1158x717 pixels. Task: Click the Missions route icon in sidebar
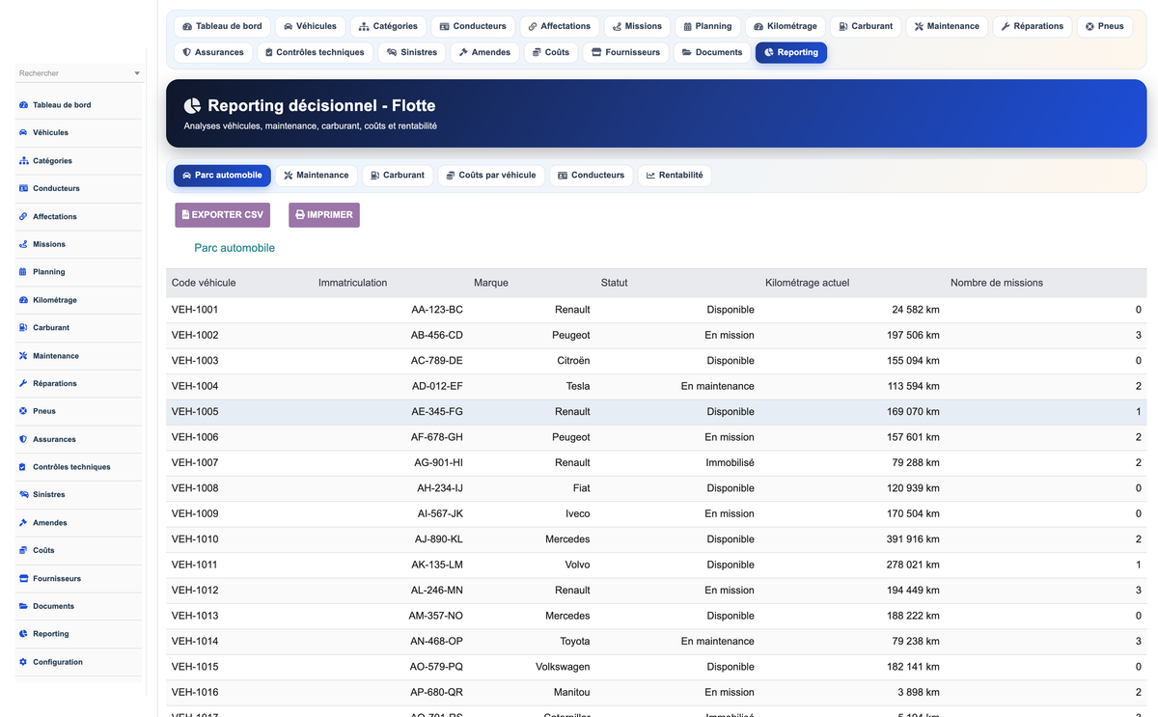[x=23, y=244]
